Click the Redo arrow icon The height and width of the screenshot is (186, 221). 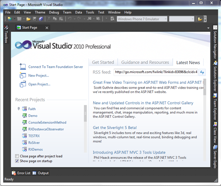click(79, 19)
